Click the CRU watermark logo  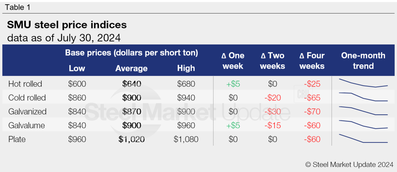tap(302, 94)
